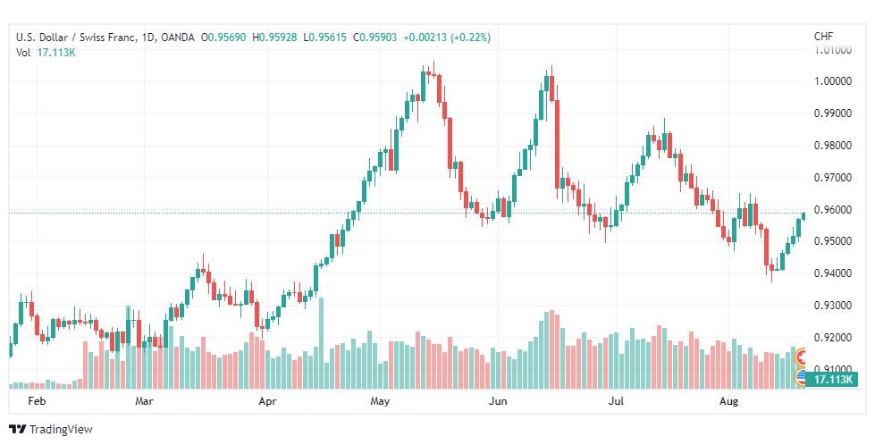The width and height of the screenshot is (875, 445).
Task: Click the US flag event icon
Action: coord(801,376)
